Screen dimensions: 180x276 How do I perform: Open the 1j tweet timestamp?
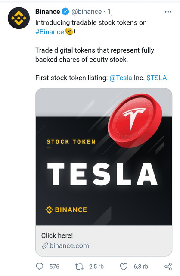[110, 12]
